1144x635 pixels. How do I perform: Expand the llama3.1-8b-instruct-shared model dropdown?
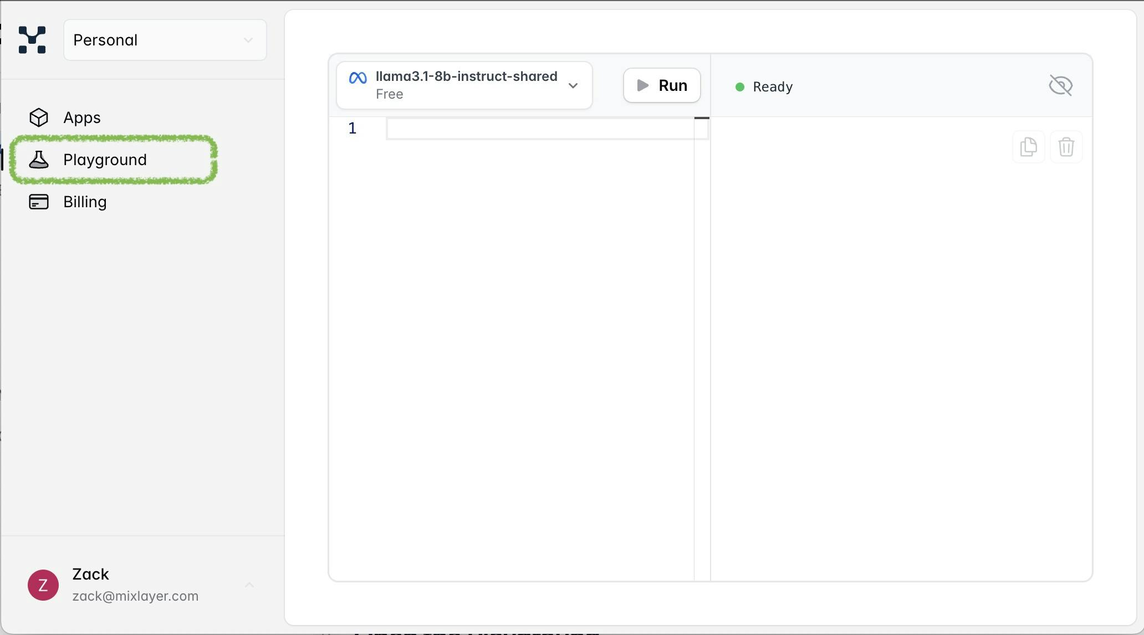click(573, 84)
